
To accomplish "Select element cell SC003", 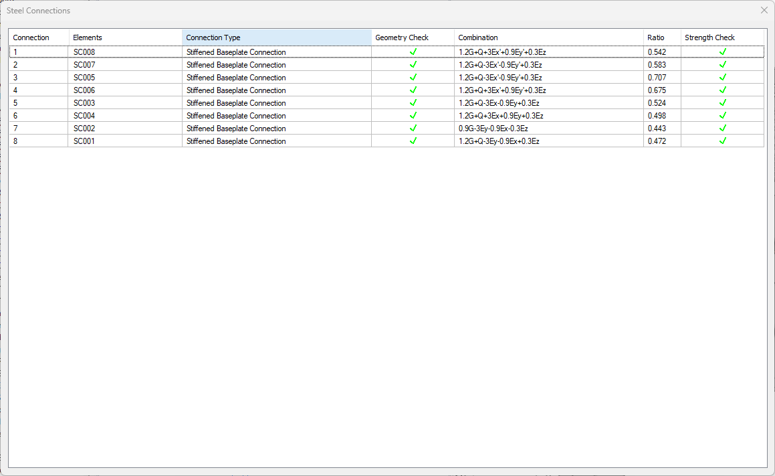I will [x=125, y=103].
